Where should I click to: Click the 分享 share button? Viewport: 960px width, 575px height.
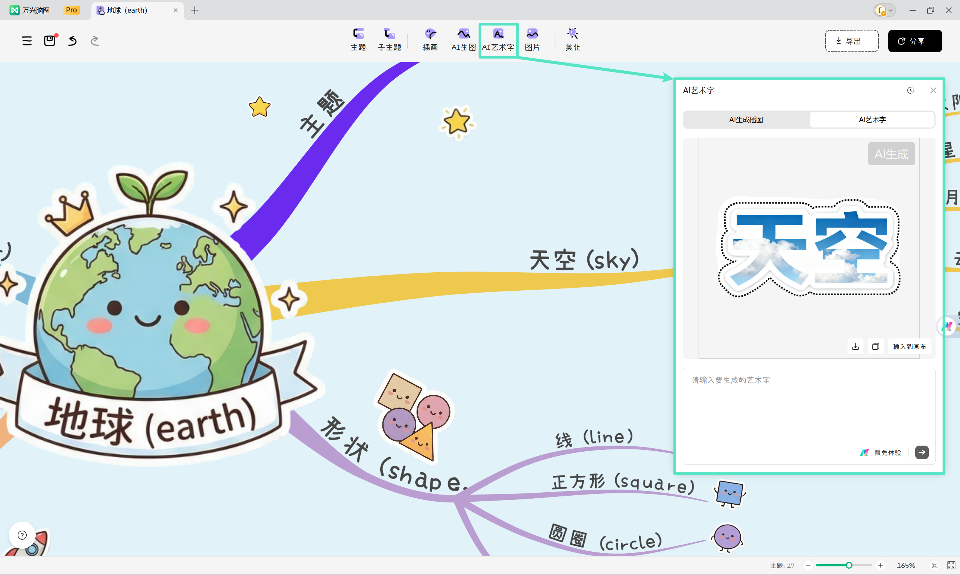pos(915,41)
